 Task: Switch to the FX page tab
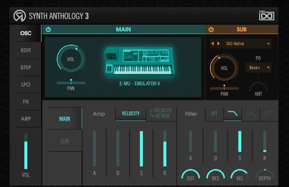[x=26, y=102]
